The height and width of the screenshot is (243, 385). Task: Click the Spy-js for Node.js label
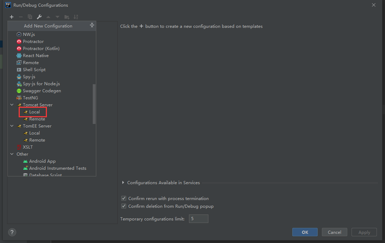click(x=41, y=84)
